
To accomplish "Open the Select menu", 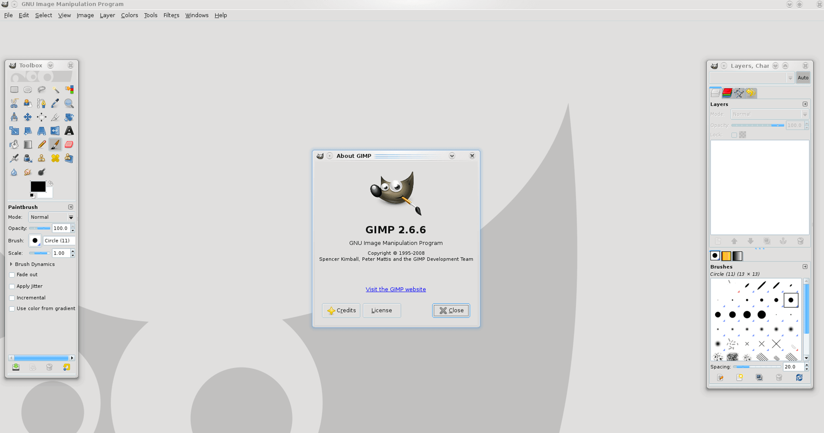I will [x=43, y=15].
